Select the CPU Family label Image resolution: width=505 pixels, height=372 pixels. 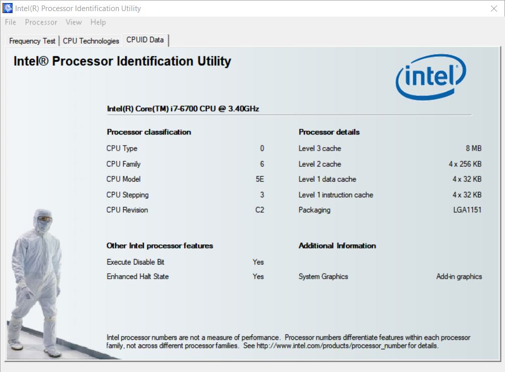(x=123, y=164)
